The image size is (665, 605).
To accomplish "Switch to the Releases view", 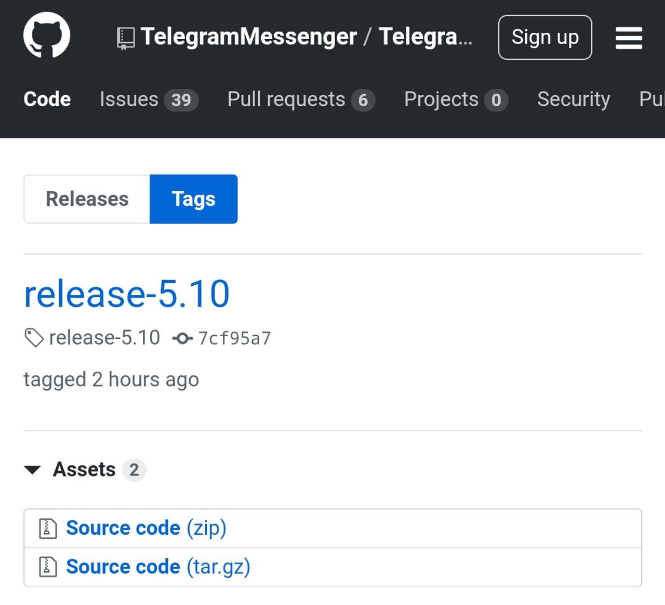I will 87,199.
